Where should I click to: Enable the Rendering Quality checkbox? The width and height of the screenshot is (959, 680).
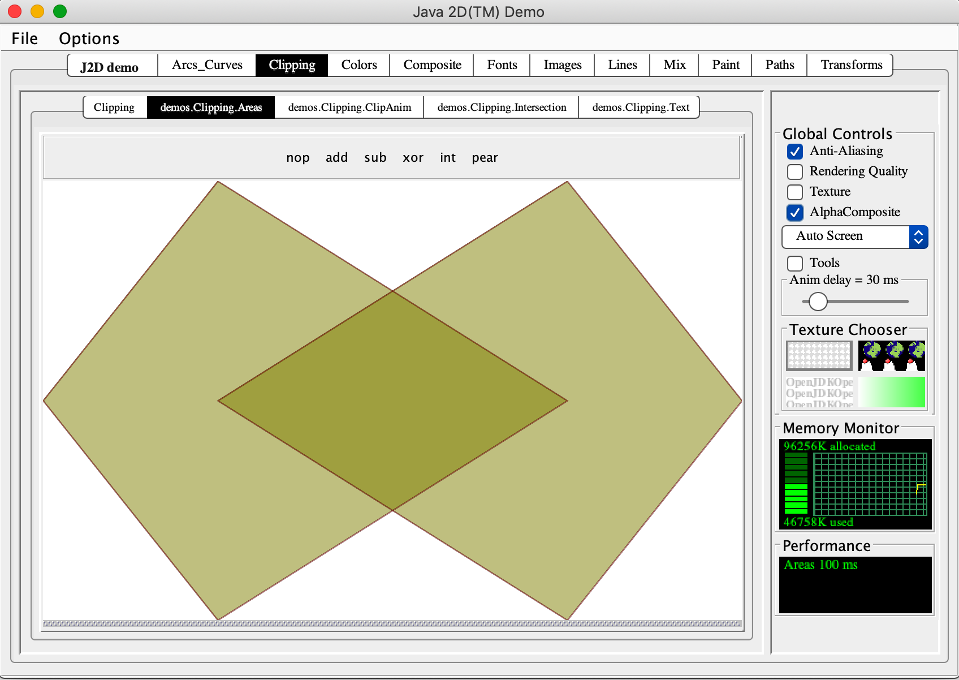point(795,172)
